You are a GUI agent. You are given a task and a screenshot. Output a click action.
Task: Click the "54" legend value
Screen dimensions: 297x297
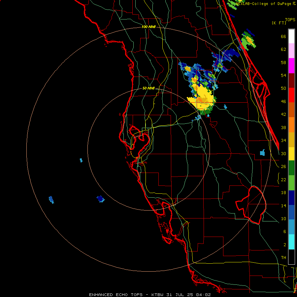coord(283,75)
